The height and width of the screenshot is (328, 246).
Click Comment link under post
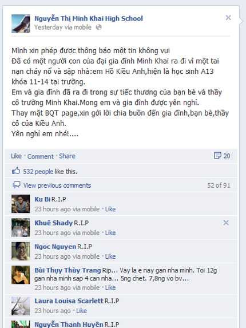pyautogui.click(x=41, y=156)
